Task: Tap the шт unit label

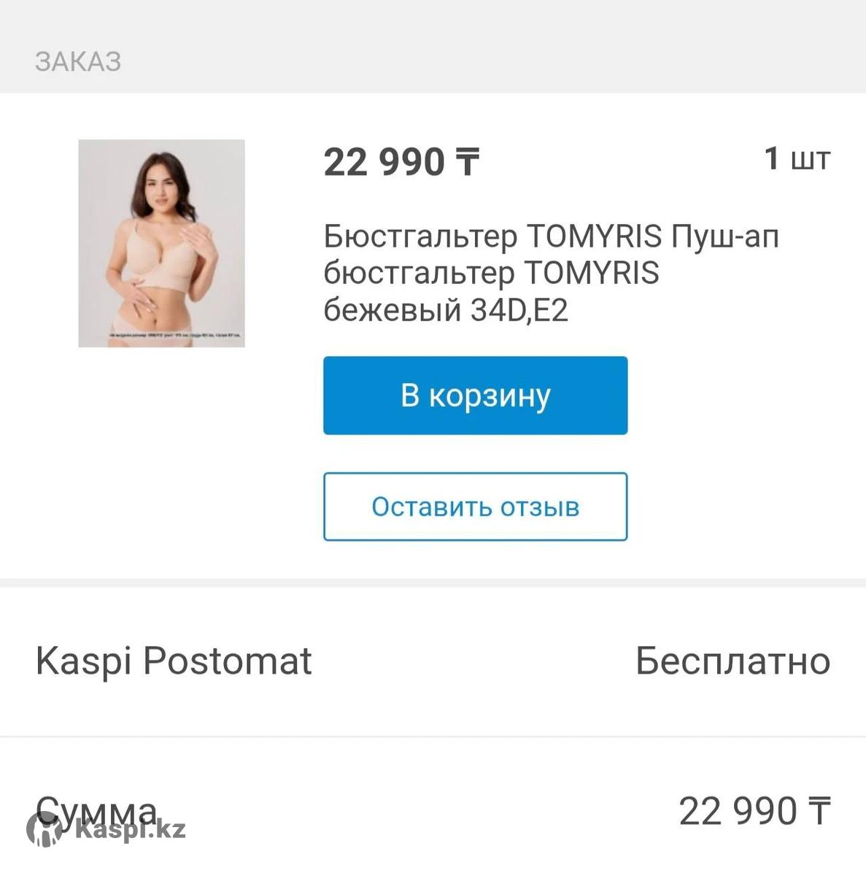Action: pos(811,159)
